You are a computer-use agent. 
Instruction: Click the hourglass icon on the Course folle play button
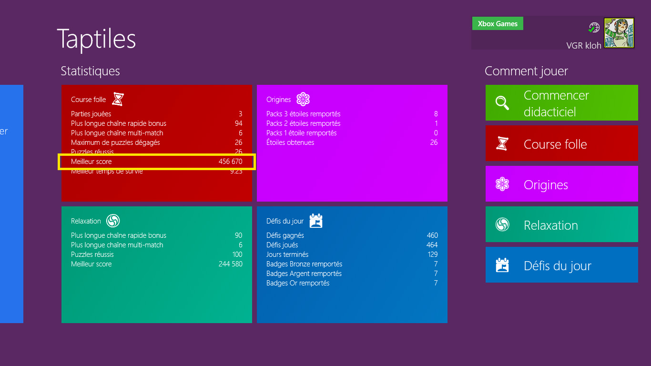click(x=502, y=143)
